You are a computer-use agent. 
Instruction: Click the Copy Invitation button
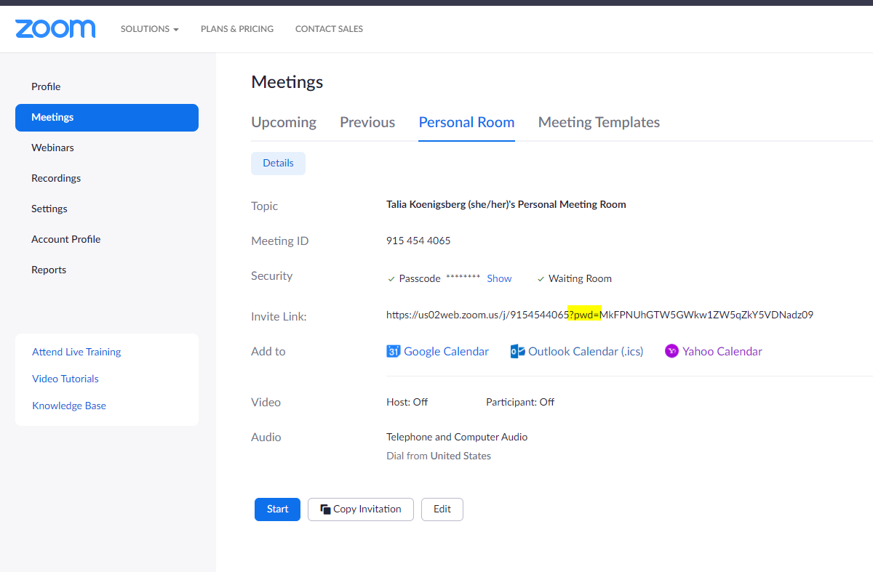(361, 509)
